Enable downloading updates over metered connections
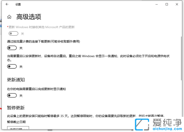This screenshot has height=132, width=184. [x=12, y=48]
